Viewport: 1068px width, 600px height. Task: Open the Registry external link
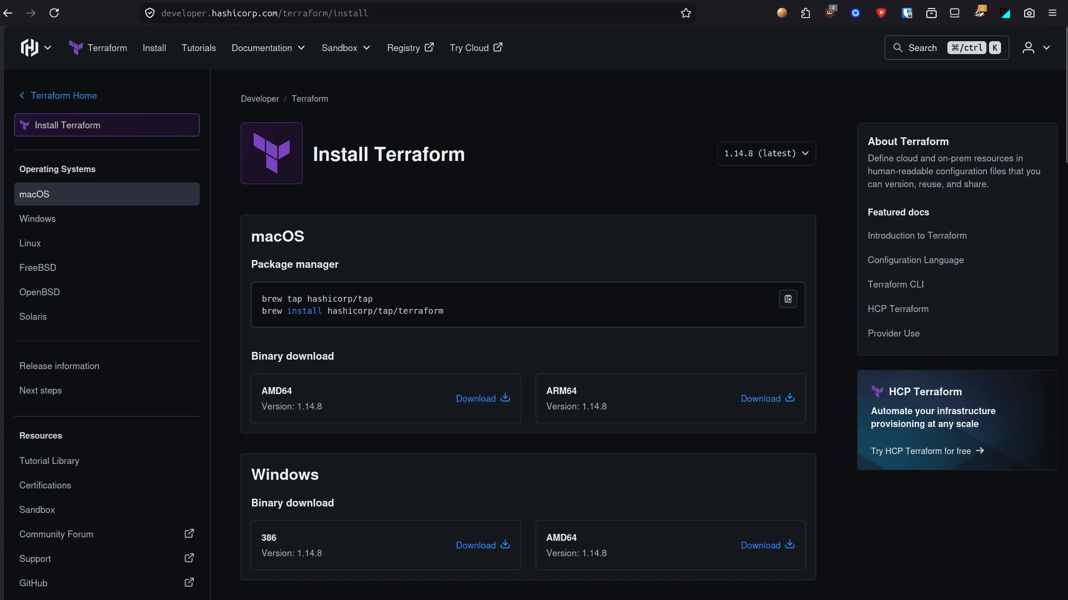click(410, 48)
